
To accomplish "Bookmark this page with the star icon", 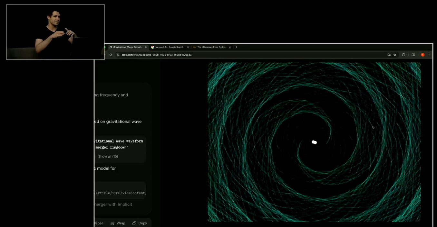I will click(x=395, y=55).
